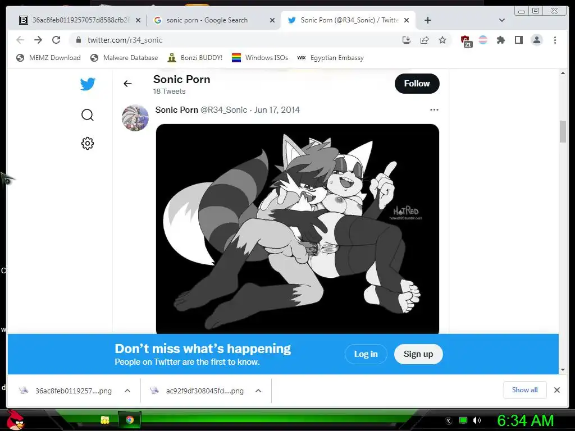Bookmark this page with the star icon

point(442,40)
